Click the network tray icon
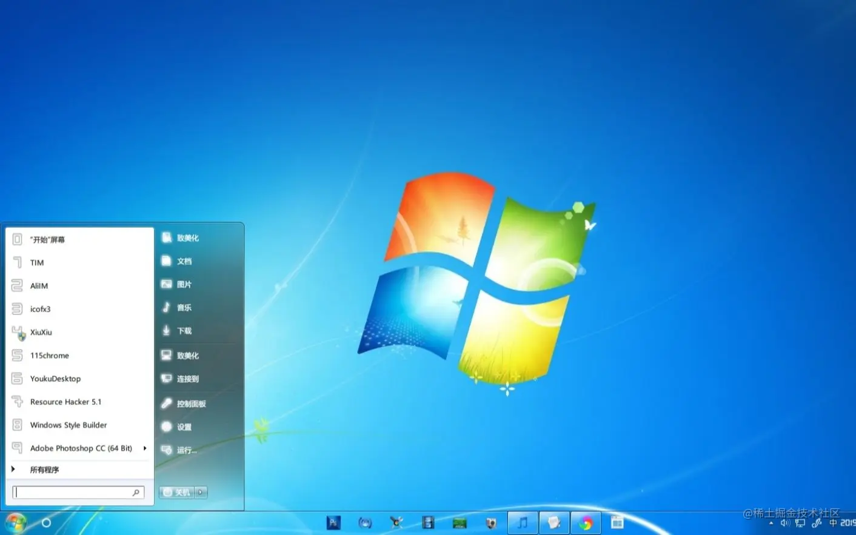Viewport: 856px width, 535px height. point(800,523)
